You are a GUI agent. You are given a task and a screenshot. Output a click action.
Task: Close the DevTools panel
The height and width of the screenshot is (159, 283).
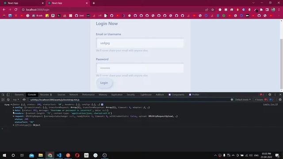point(280,95)
